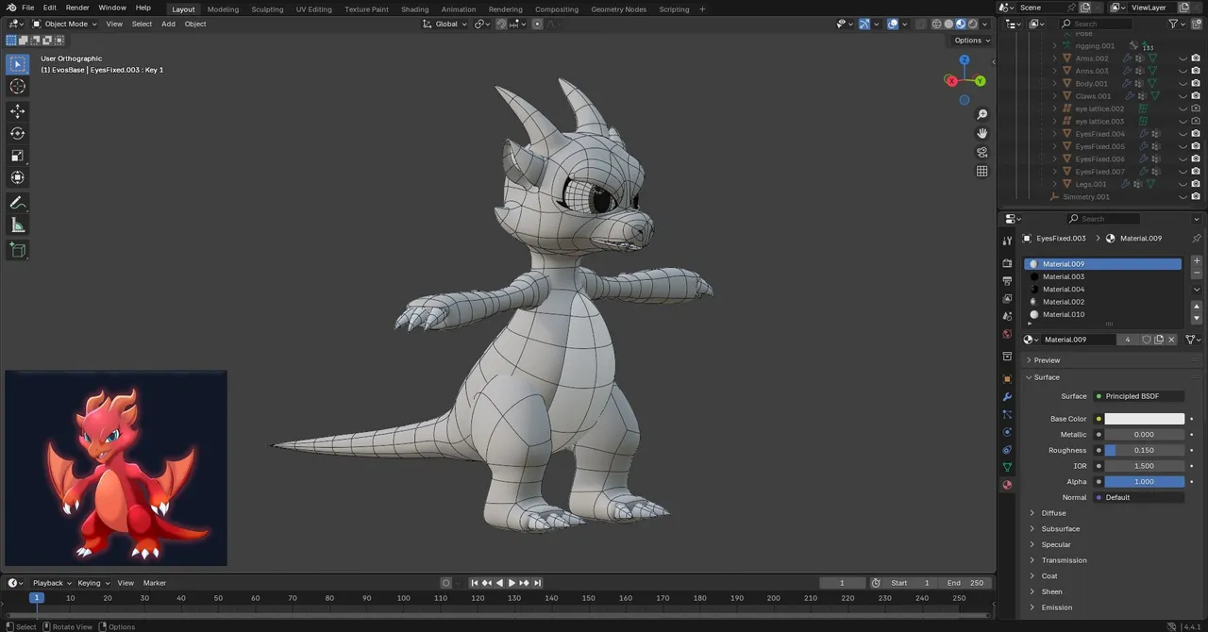Screen dimensions: 1208x632
Task: Choose the Add Cube tool
Action: pyautogui.click(x=17, y=250)
